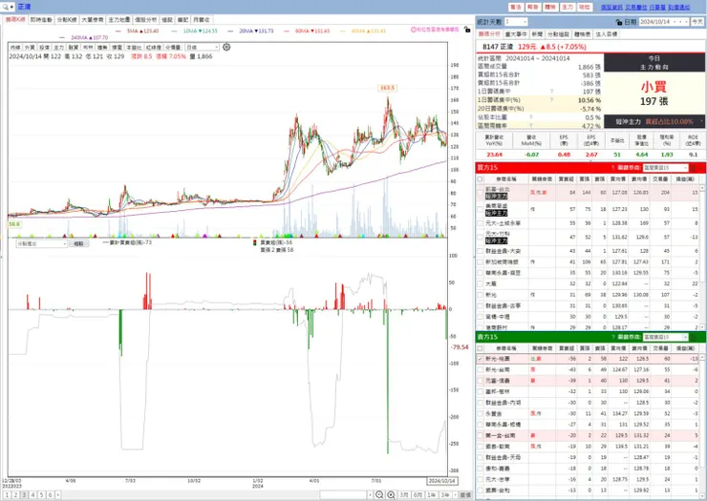Toggle 融資 overlay button on chart toolbar
Screen dimensions: 707x501
(74, 48)
